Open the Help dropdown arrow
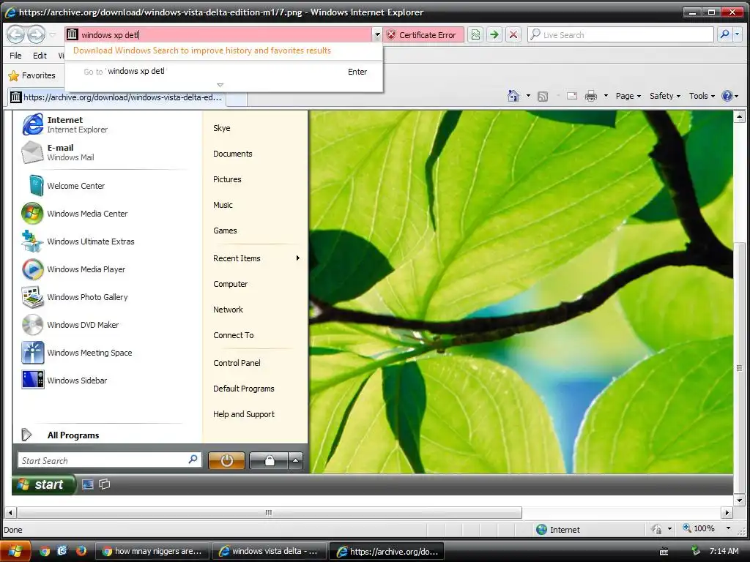This screenshot has width=750, height=562. [x=737, y=96]
